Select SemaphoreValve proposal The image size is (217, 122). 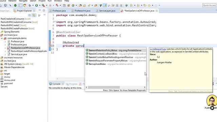click(x=116, y=64)
